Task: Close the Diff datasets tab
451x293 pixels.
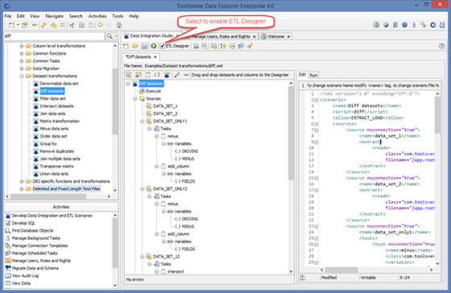Action: [155, 57]
